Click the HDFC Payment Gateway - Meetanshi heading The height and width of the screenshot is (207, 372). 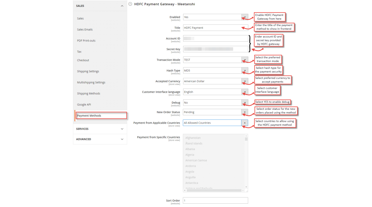pos(165,4)
